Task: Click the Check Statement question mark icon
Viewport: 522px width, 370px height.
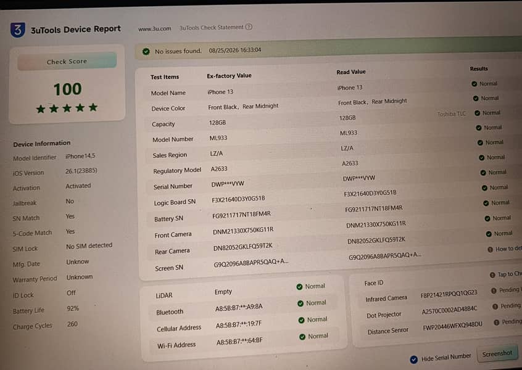Action: point(249,27)
